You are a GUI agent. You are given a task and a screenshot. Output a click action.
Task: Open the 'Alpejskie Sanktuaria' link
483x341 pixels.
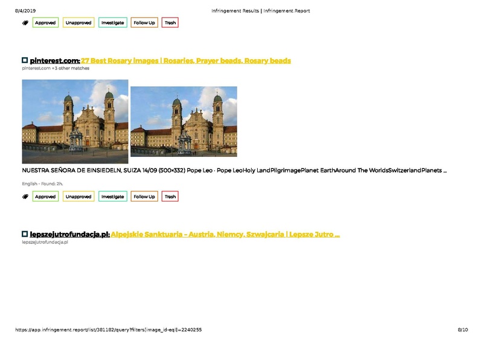(225, 234)
